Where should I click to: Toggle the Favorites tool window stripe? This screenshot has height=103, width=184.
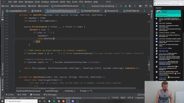click(3, 85)
